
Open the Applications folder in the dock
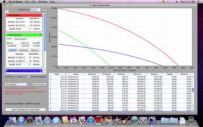[165, 120]
